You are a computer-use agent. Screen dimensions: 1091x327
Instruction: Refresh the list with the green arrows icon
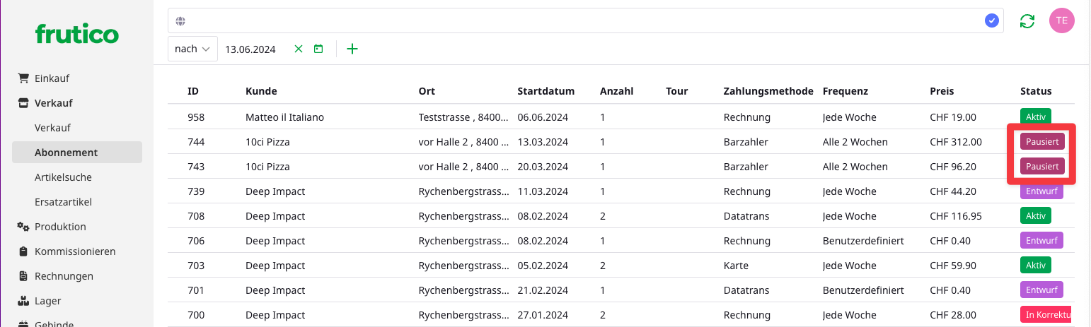1027,21
